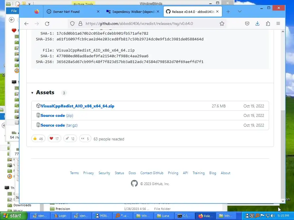Open Security footer link
The height and width of the screenshot is (220, 294).
(104, 173)
